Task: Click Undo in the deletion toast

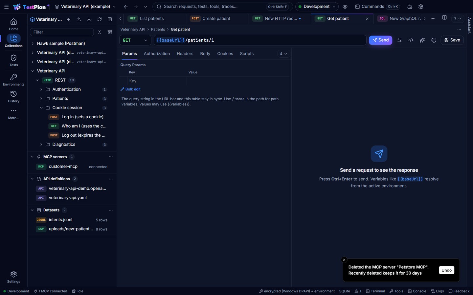Action: click(x=446, y=270)
